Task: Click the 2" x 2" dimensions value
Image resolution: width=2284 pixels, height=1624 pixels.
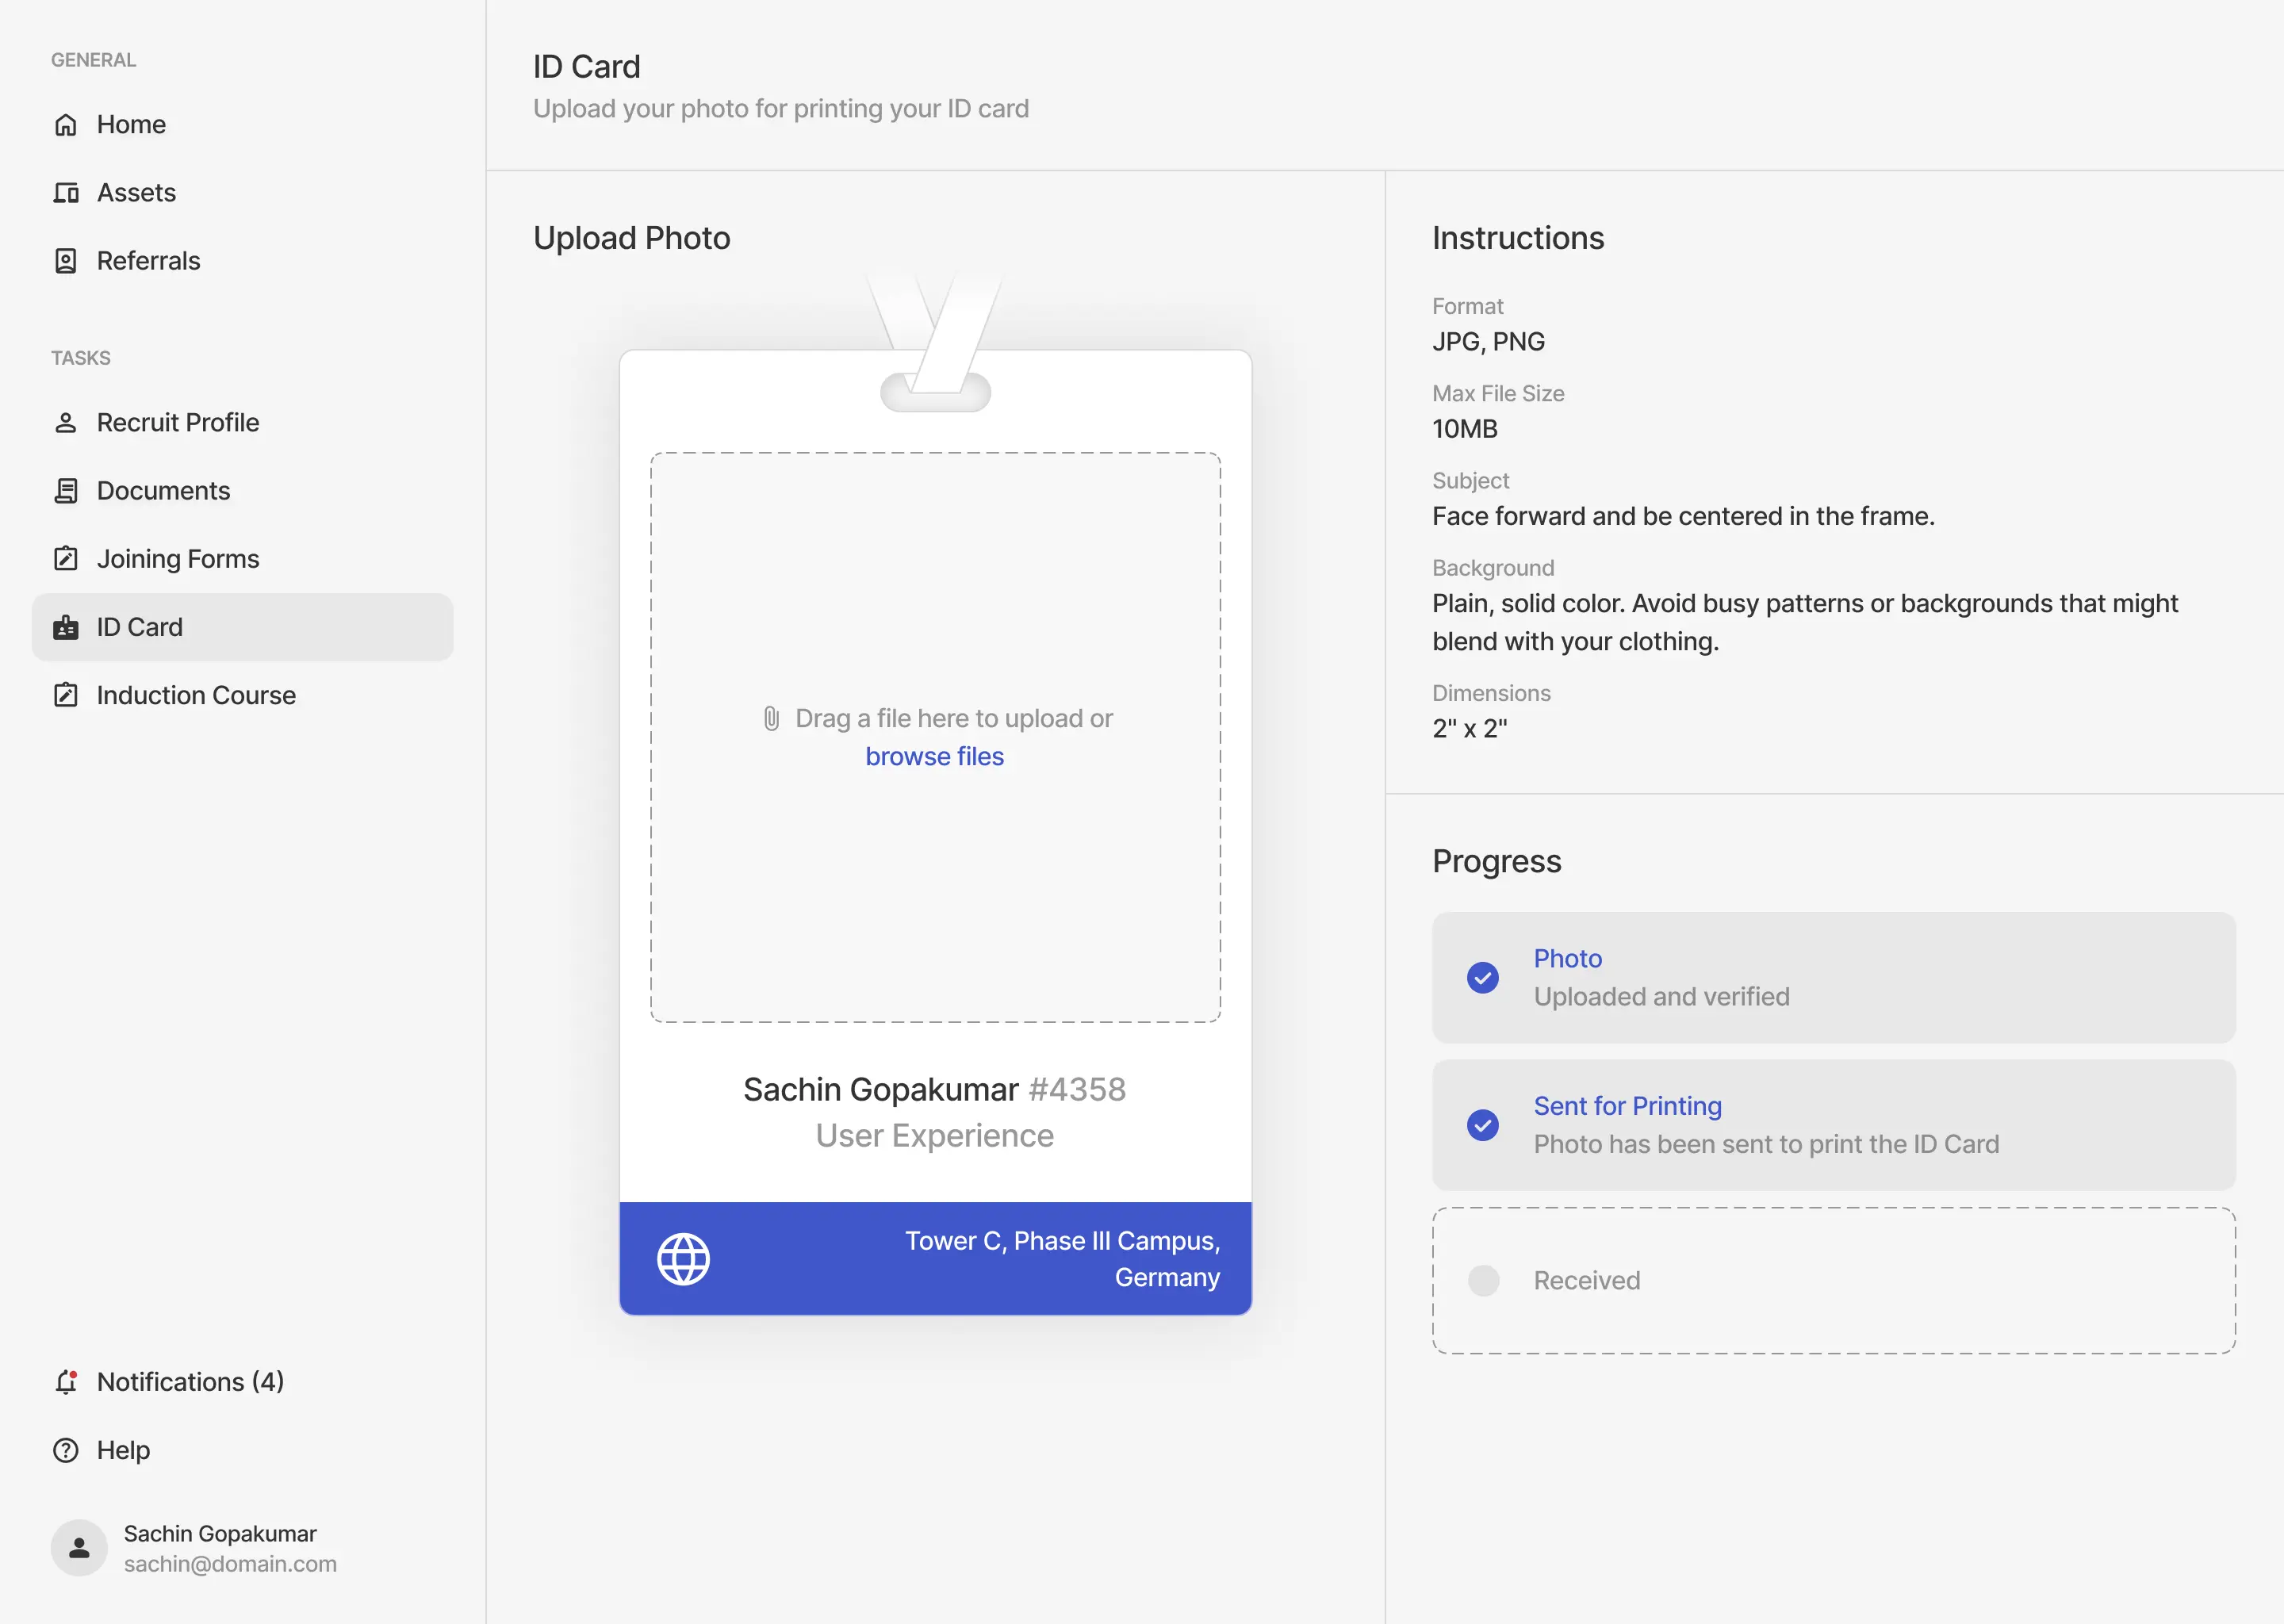Action: click(1469, 729)
